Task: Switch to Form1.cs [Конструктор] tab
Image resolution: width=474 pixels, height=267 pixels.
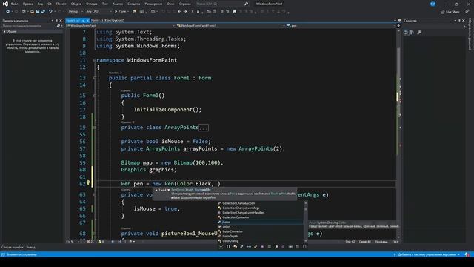Action: (107, 20)
